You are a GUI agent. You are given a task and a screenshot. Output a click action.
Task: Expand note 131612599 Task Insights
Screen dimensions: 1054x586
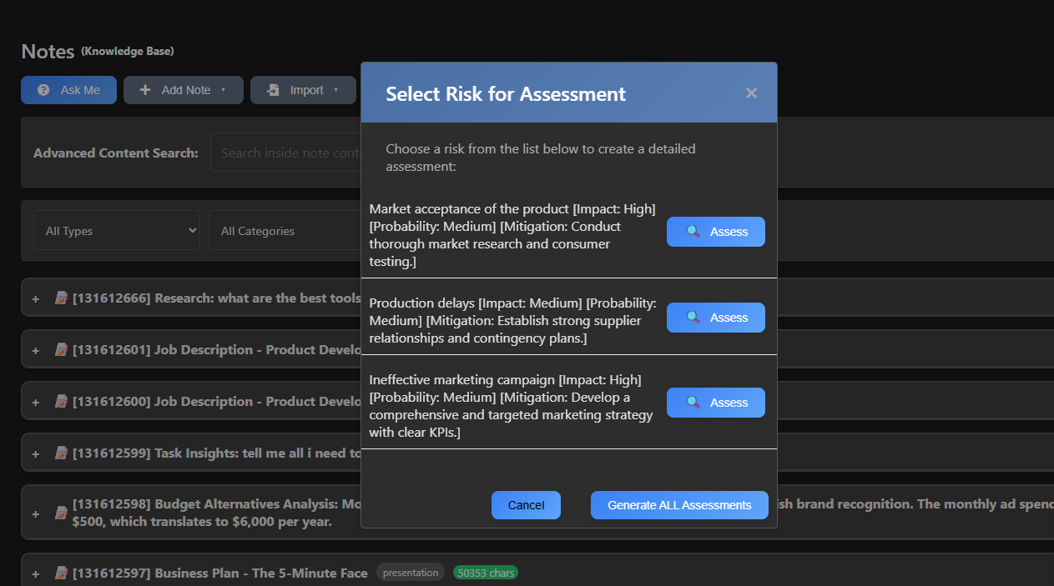pos(35,454)
